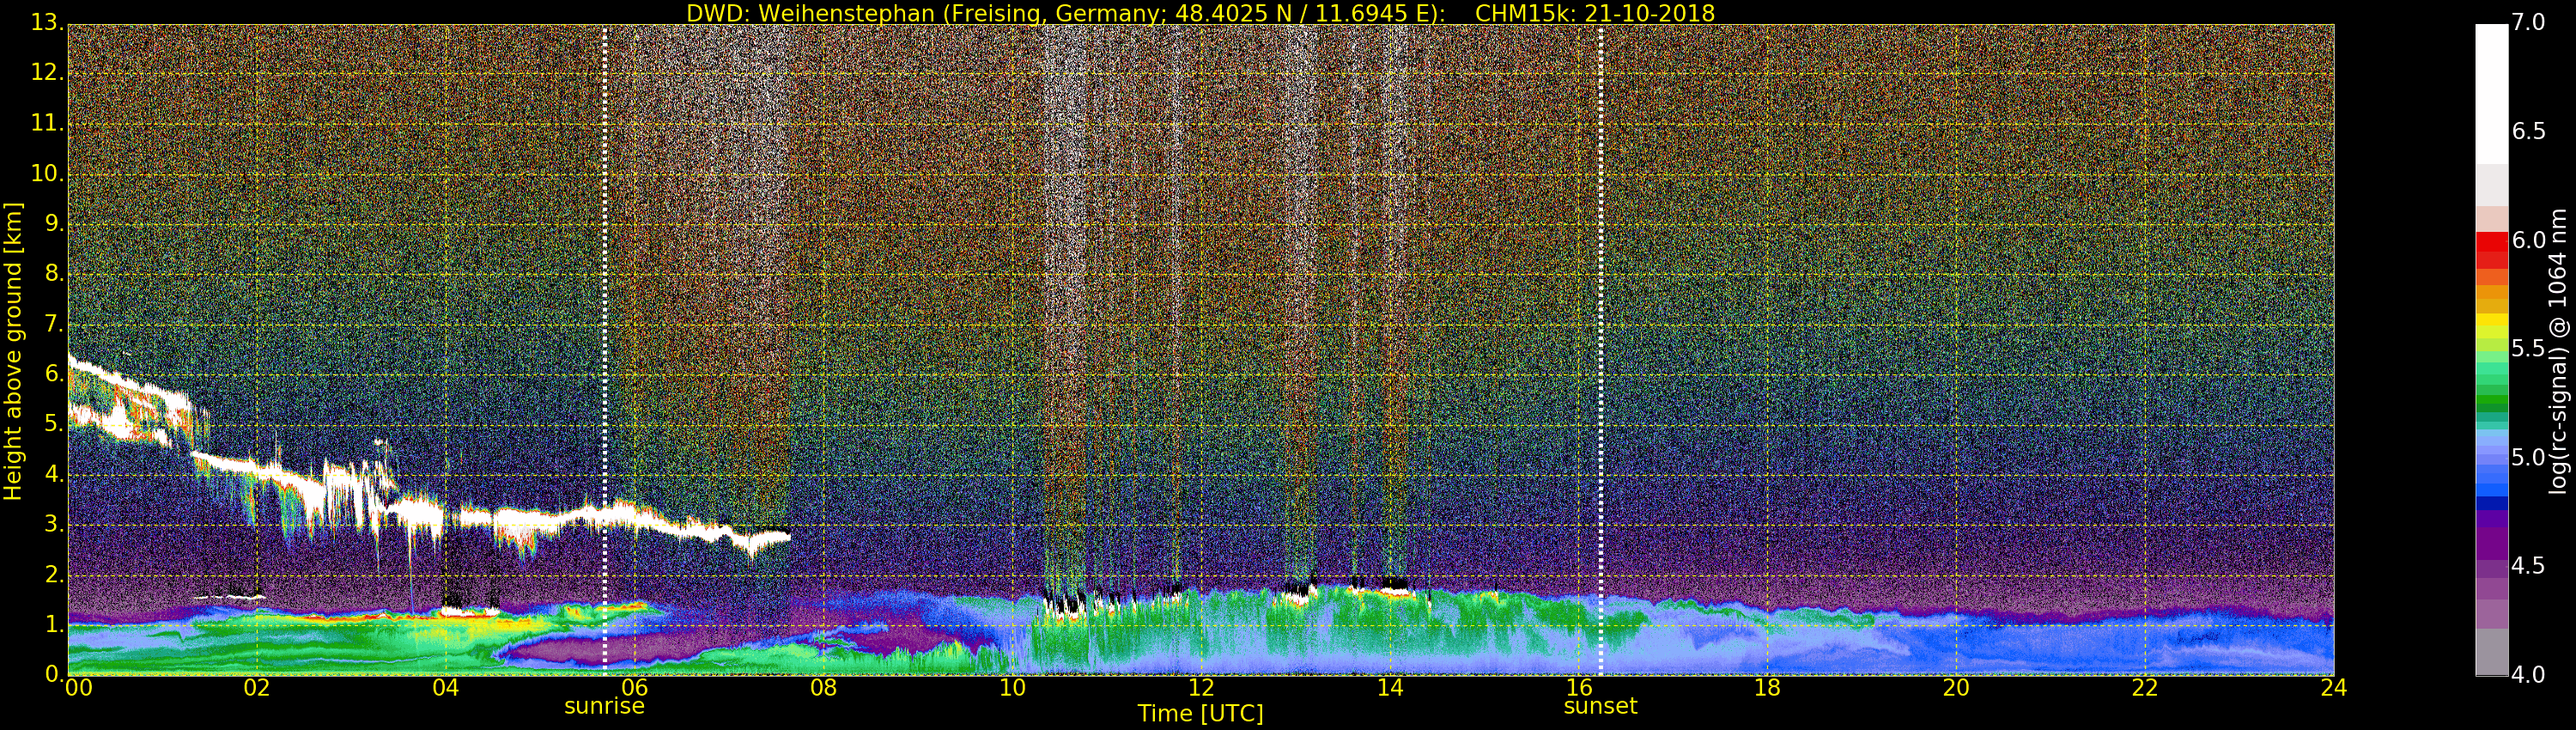Click the 18 hour tick on the time axis
Screen dimensions: 2576x730
pyautogui.click(x=1767, y=688)
